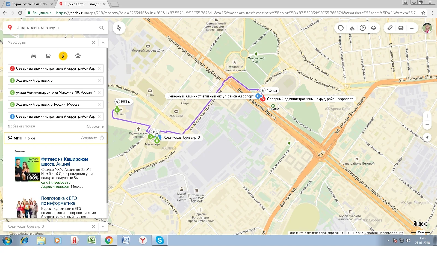Viewport: 437px width, 262px height.
Task: Open the Фитнес на Каширском шоссе ad link
Action: tap(65, 162)
